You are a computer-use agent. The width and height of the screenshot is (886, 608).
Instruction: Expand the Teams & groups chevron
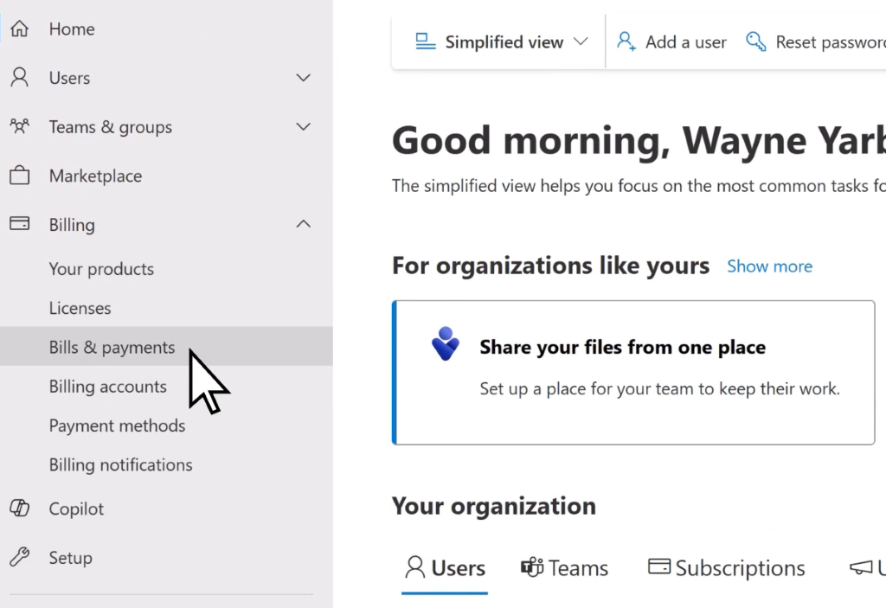[x=304, y=126]
